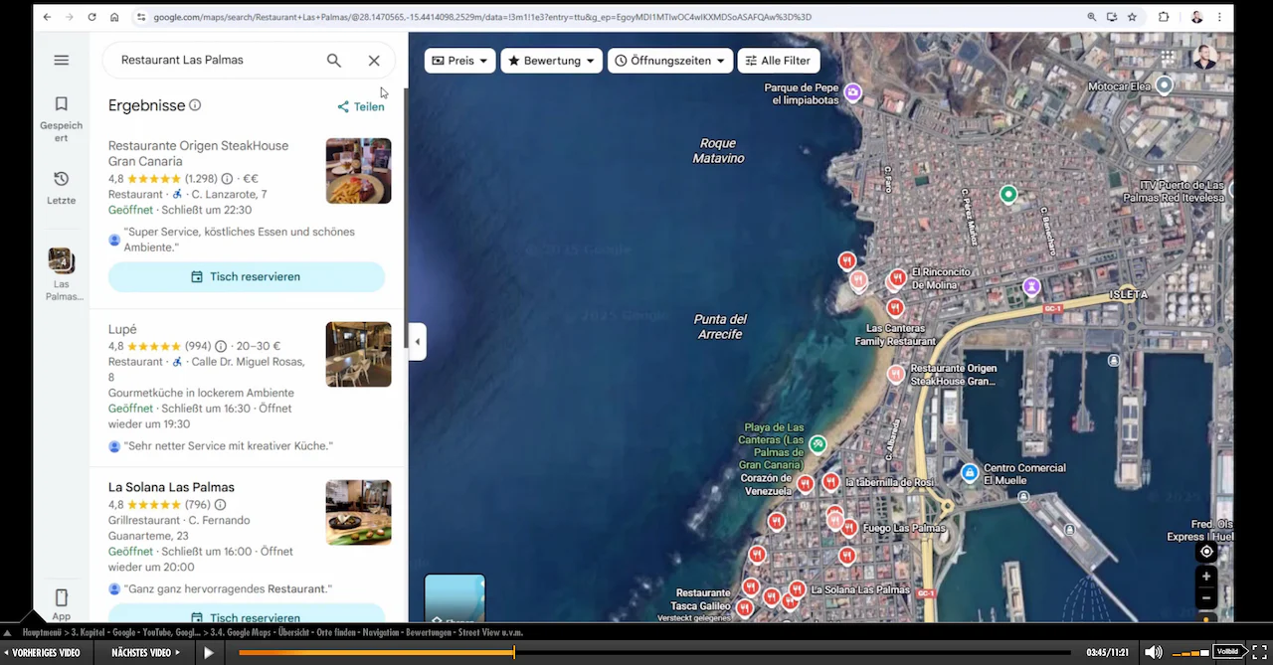Click the la tabernilla de Rosi pin
This screenshot has width=1273, height=665.
(830, 482)
